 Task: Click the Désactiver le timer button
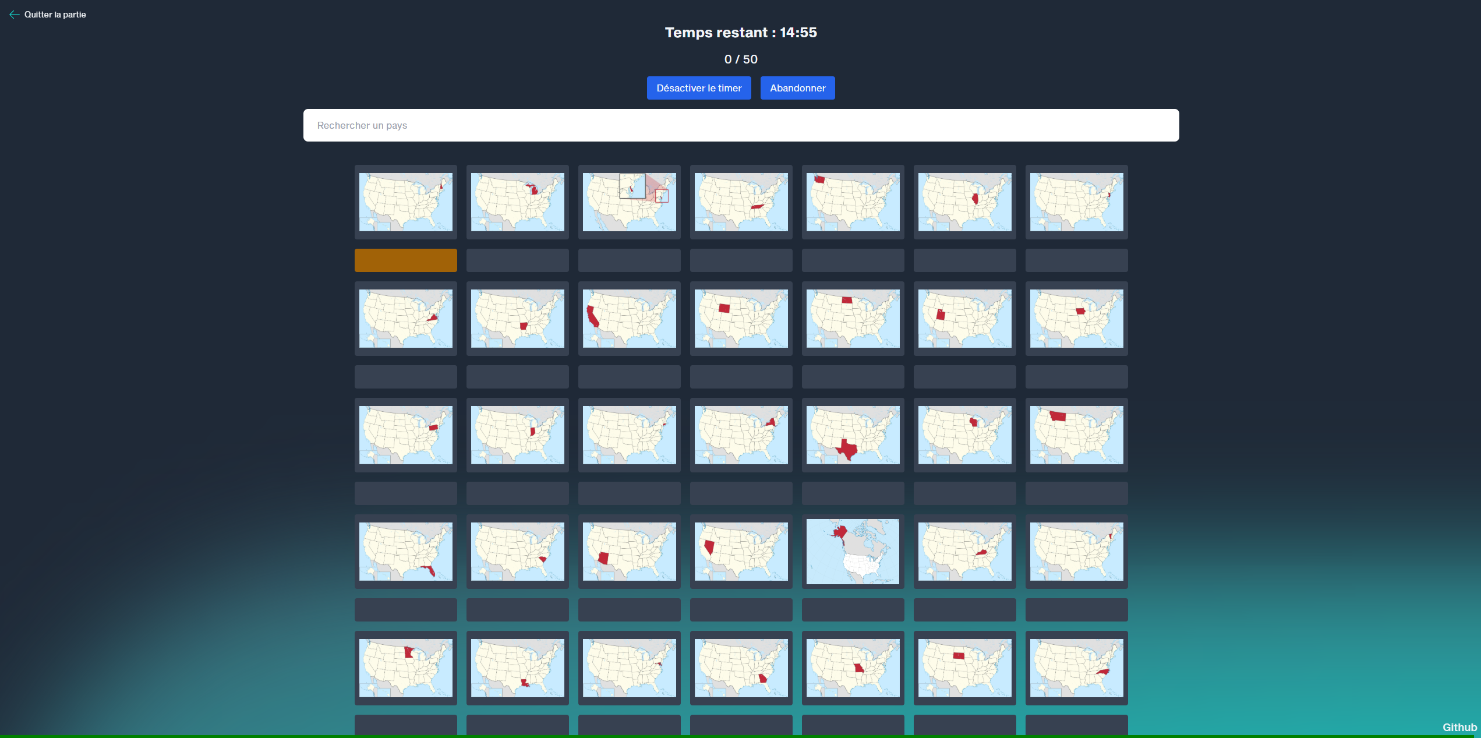pyautogui.click(x=699, y=88)
